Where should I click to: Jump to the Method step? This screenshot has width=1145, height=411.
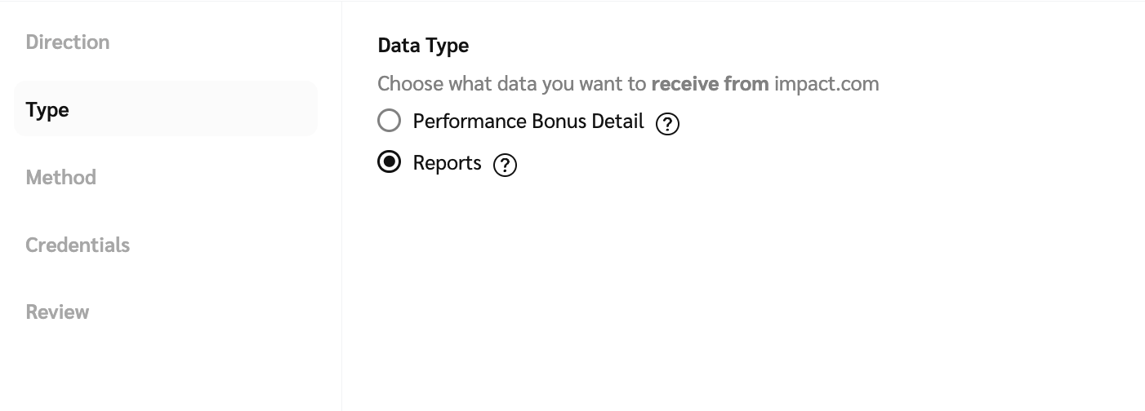point(61,177)
